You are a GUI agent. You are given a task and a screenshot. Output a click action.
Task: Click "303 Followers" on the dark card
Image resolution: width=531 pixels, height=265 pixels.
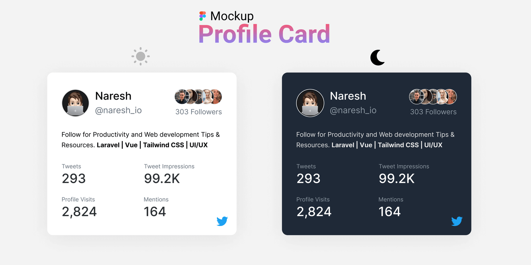tap(433, 112)
